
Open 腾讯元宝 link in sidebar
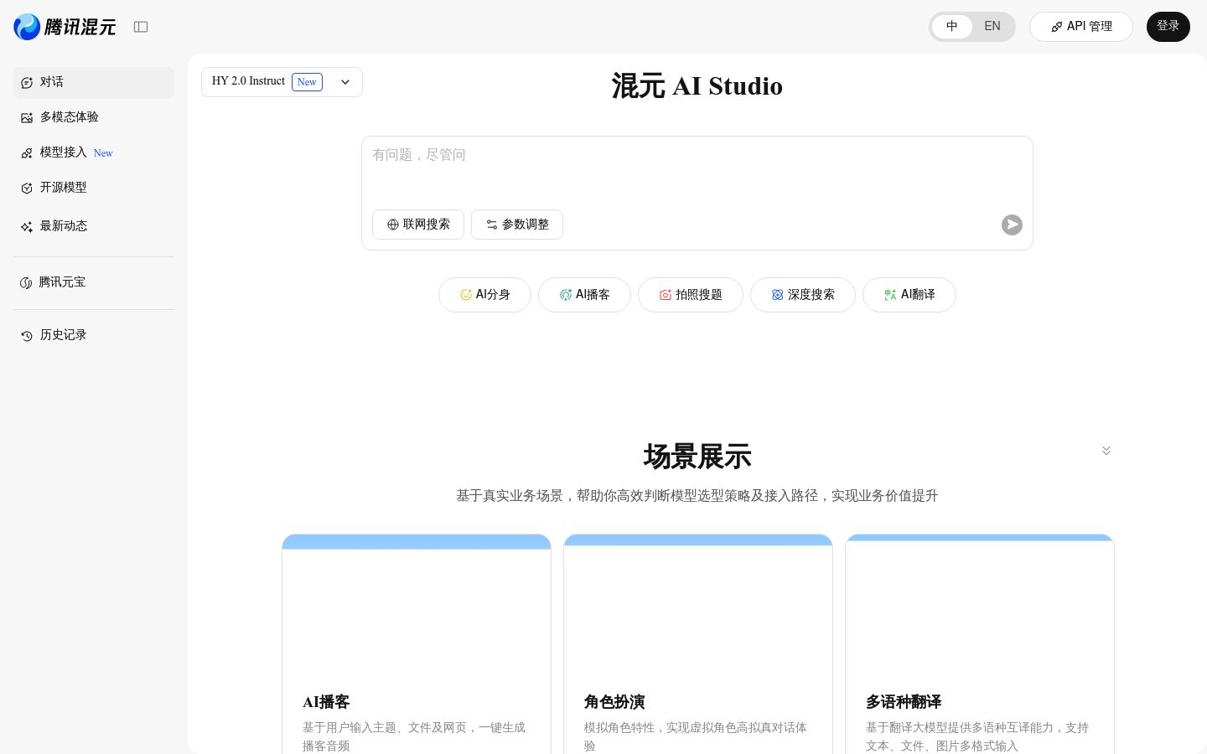click(x=94, y=282)
